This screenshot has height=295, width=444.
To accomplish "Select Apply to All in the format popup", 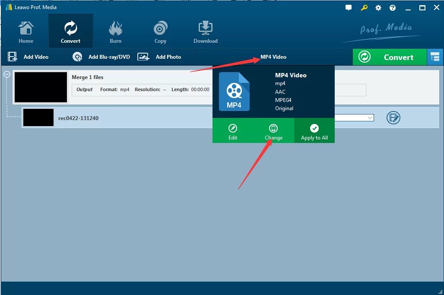I will [x=314, y=131].
